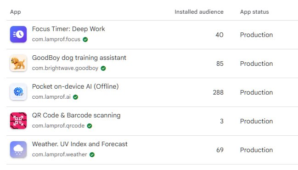Open the Focus Timer app icon
The width and height of the screenshot is (298, 170).
18,34
